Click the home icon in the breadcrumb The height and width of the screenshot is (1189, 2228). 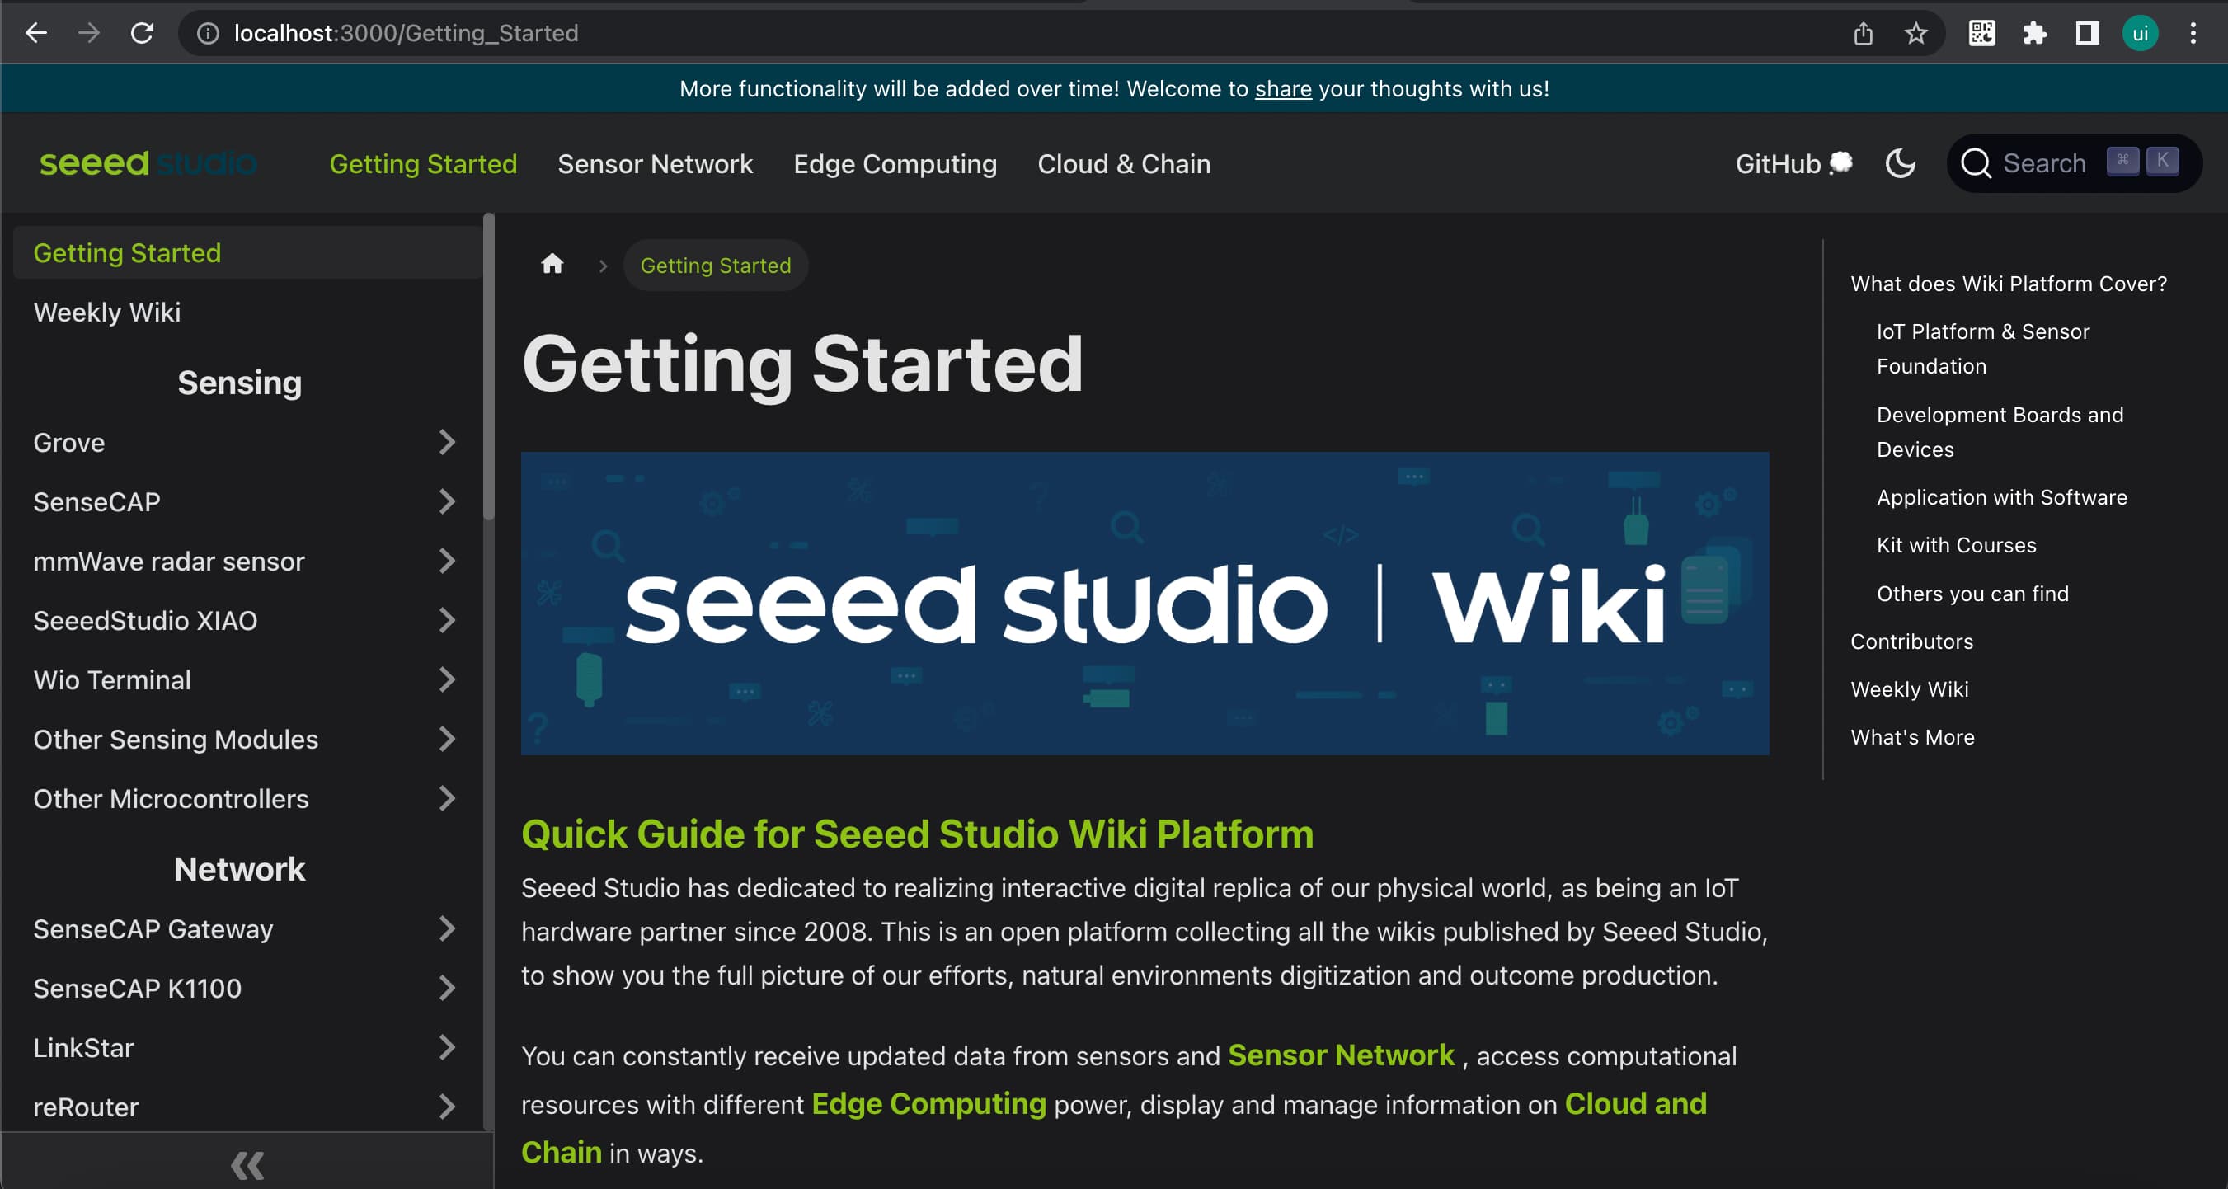click(x=552, y=265)
